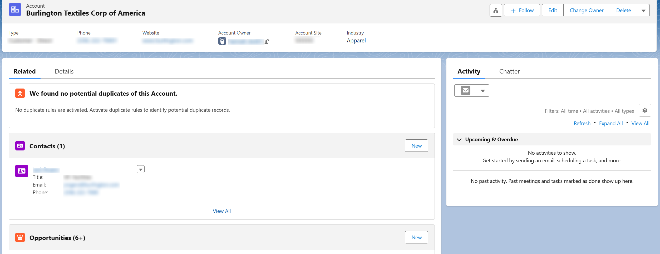Click the change owner icon beside Account Owner
660x254 pixels.
pos(267,41)
